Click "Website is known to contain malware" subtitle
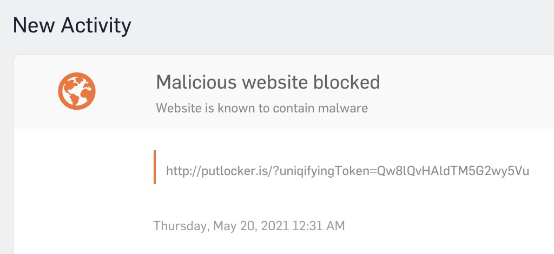This screenshot has height=254, width=554. tap(262, 108)
